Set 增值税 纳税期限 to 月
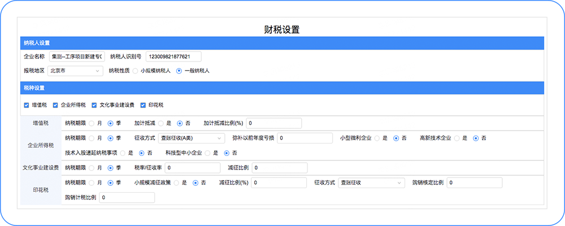565x226 pixels. [x=92, y=123]
